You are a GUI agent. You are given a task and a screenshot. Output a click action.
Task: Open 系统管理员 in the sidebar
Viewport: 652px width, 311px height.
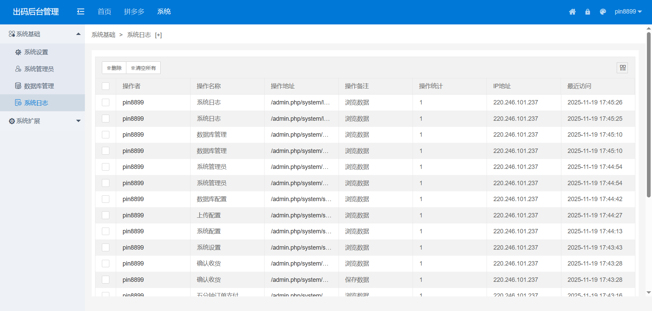tap(39, 69)
